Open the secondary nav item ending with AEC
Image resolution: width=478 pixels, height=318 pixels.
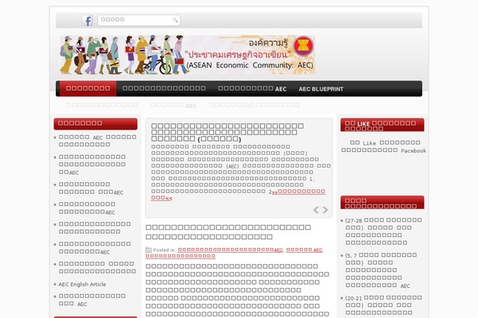point(174,105)
